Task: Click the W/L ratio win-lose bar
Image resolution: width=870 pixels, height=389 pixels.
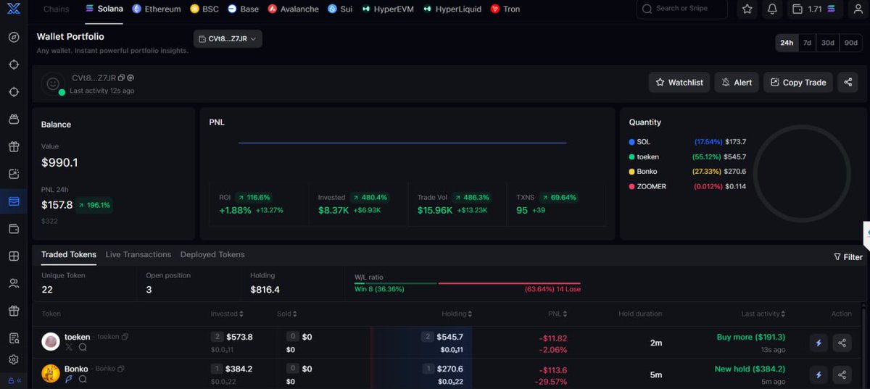Action: click(x=467, y=283)
